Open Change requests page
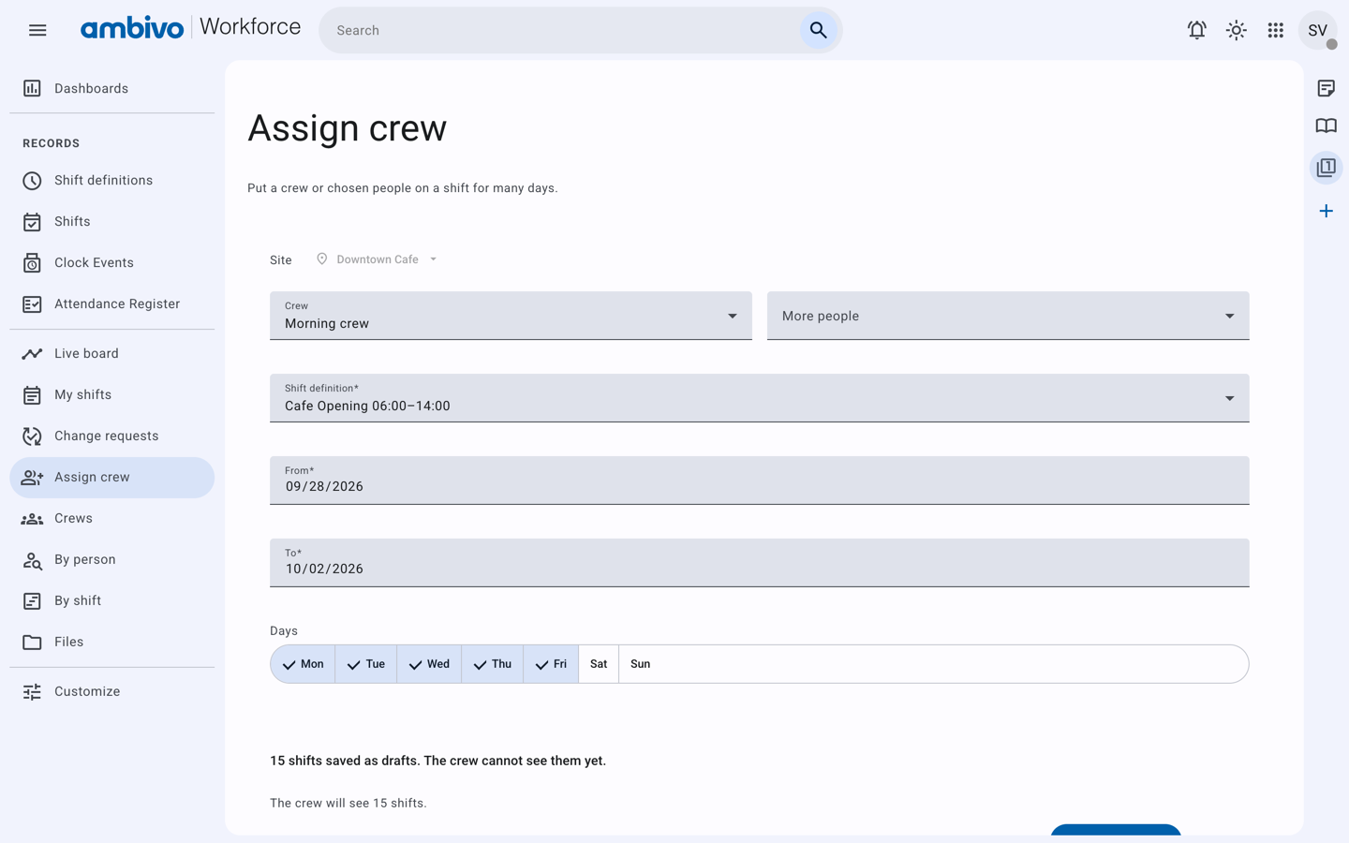The width and height of the screenshot is (1349, 843). [x=112, y=436]
